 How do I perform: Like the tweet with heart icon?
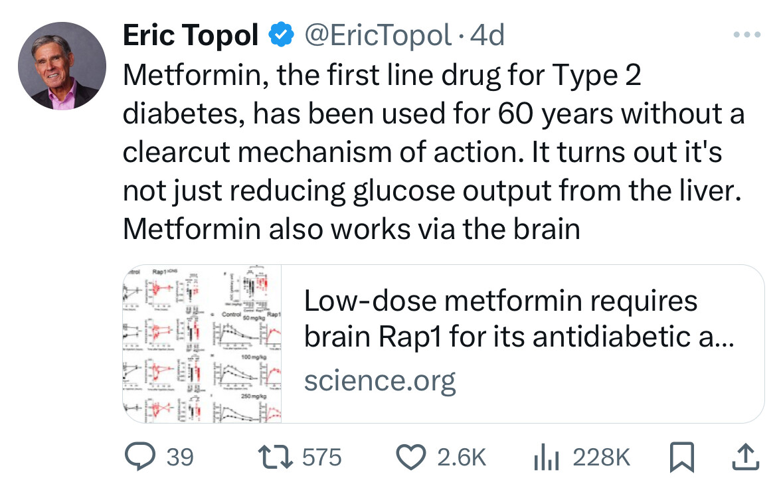click(x=411, y=457)
